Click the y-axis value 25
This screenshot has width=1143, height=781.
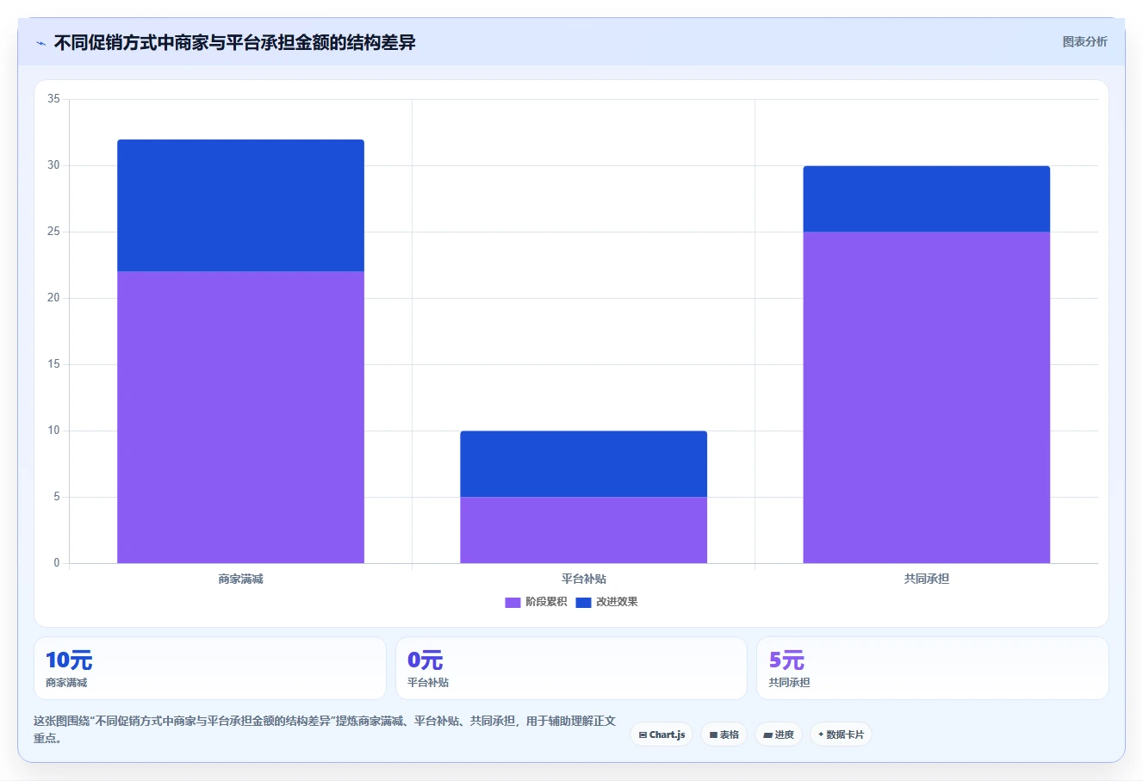[53, 232]
